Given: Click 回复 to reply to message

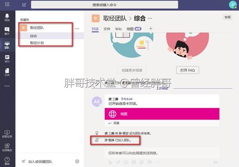Looking at the screenshot, I should tap(114, 123).
